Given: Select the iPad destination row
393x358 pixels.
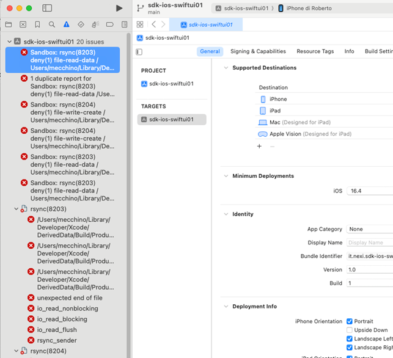Looking at the screenshot, I should click(324, 111).
